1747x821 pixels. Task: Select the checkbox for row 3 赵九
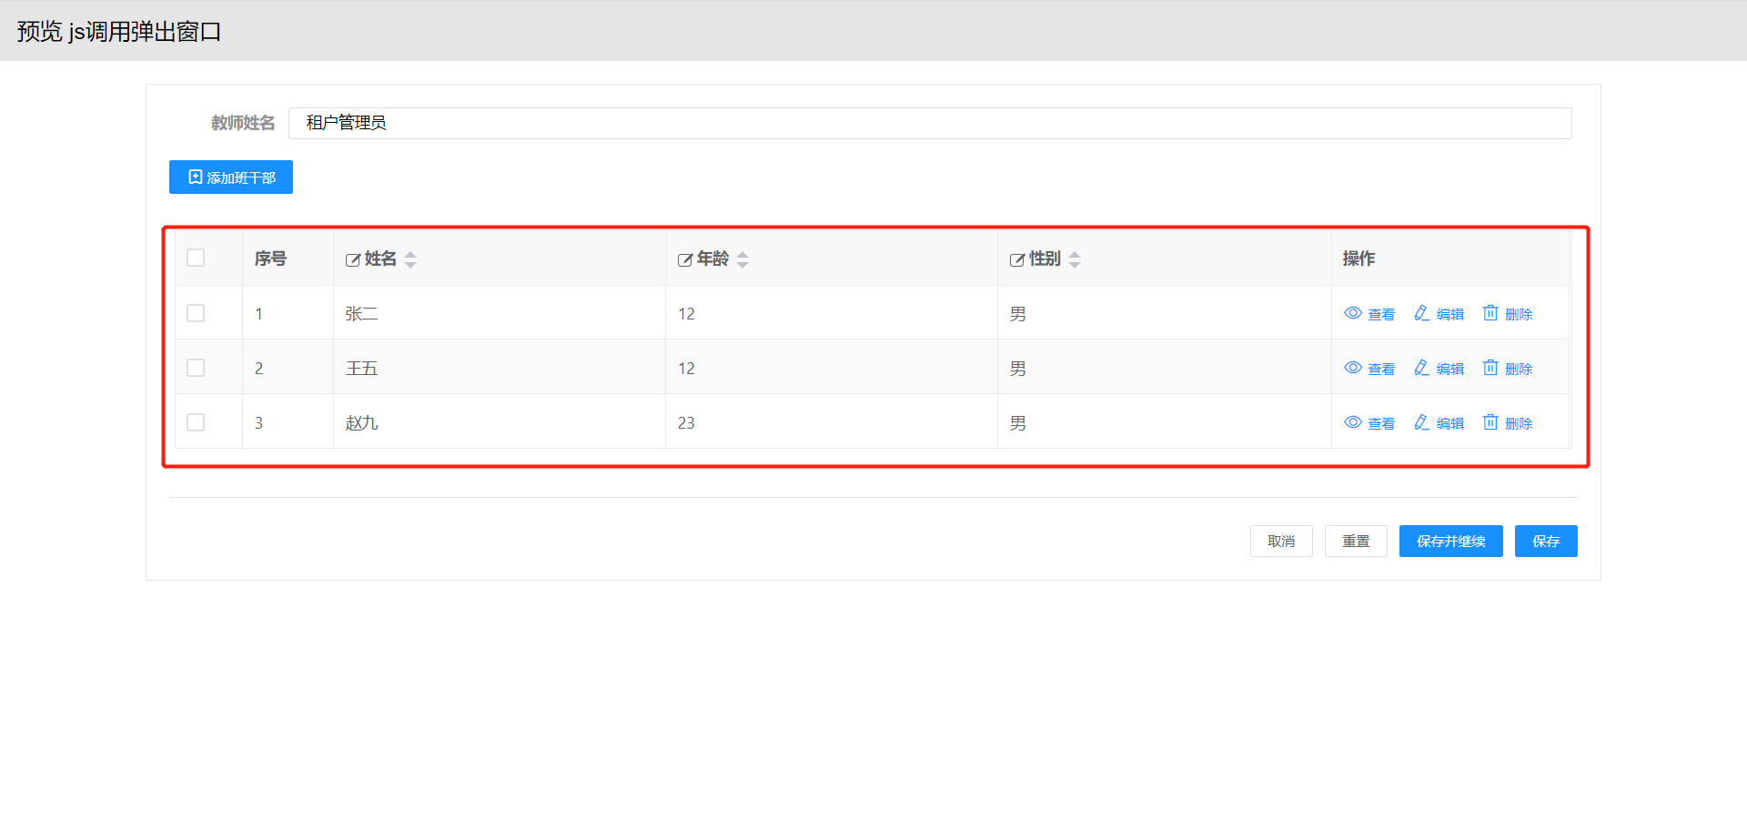point(196,422)
